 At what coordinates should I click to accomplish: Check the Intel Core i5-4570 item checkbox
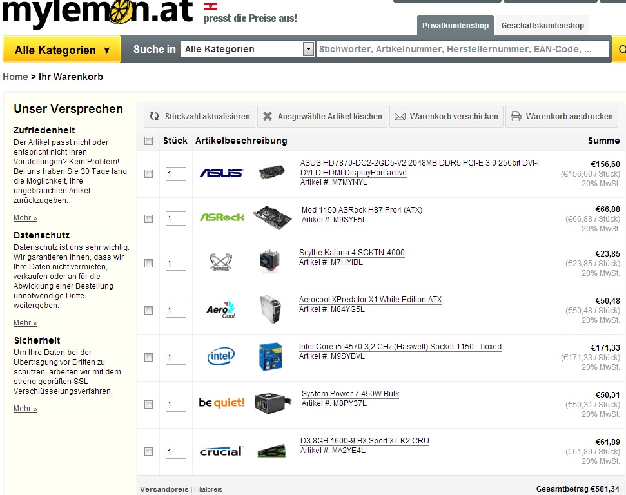(148, 357)
